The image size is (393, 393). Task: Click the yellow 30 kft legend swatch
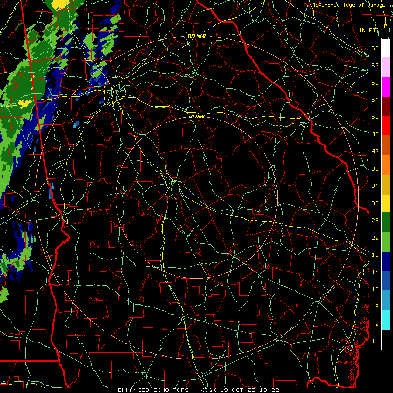click(386, 203)
